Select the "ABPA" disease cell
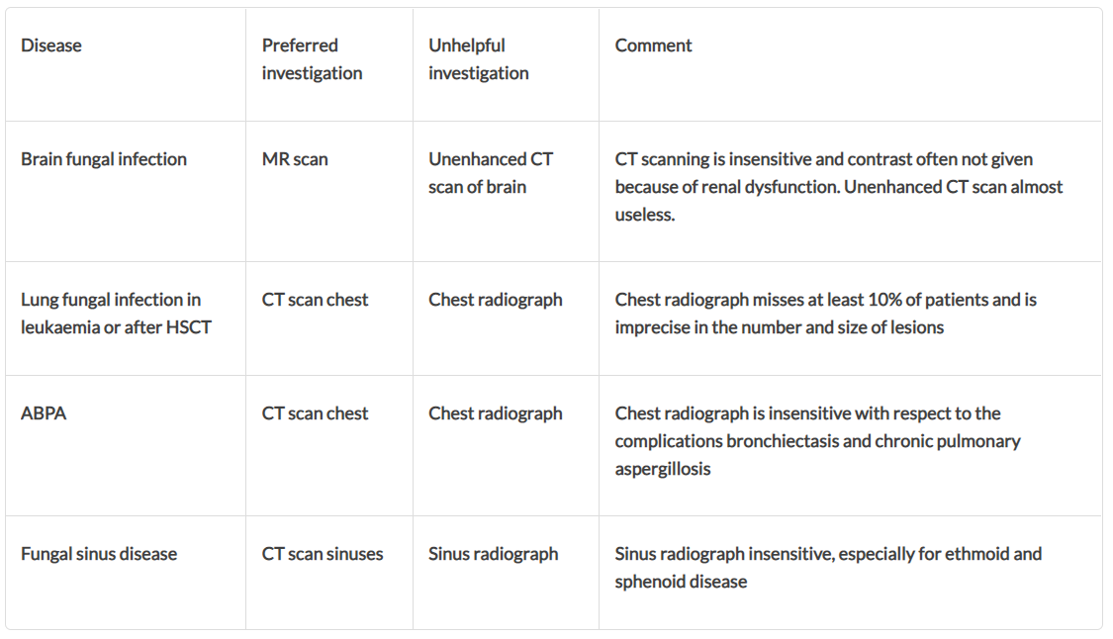The width and height of the screenshot is (1113, 639). (44, 413)
